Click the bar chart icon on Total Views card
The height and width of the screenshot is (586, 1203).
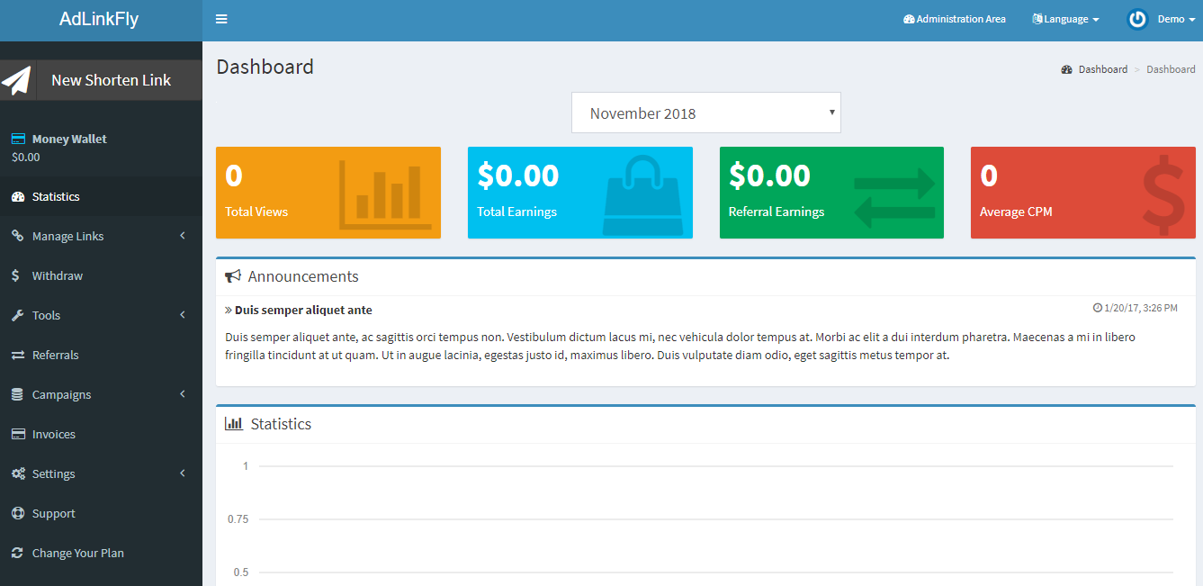(x=383, y=194)
